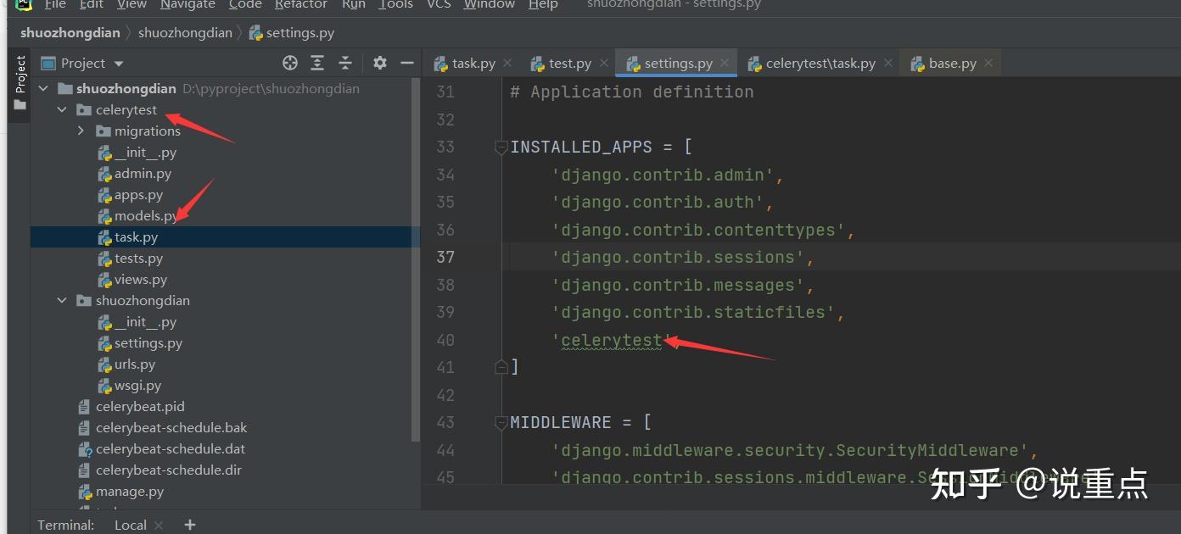
Task: Open the Navigate menu
Action: click(x=188, y=4)
